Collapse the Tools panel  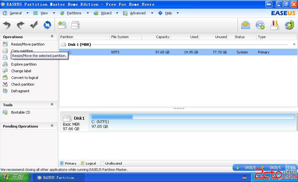coord(52,104)
